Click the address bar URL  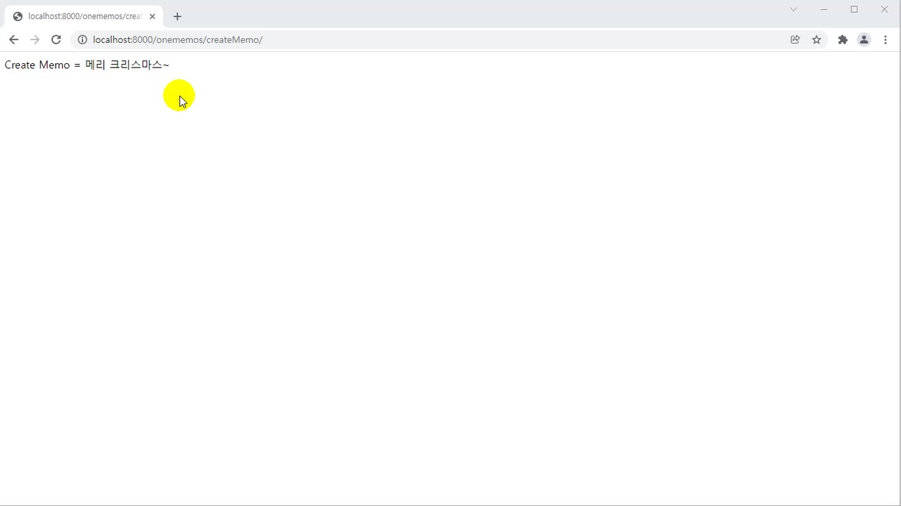click(x=177, y=39)
